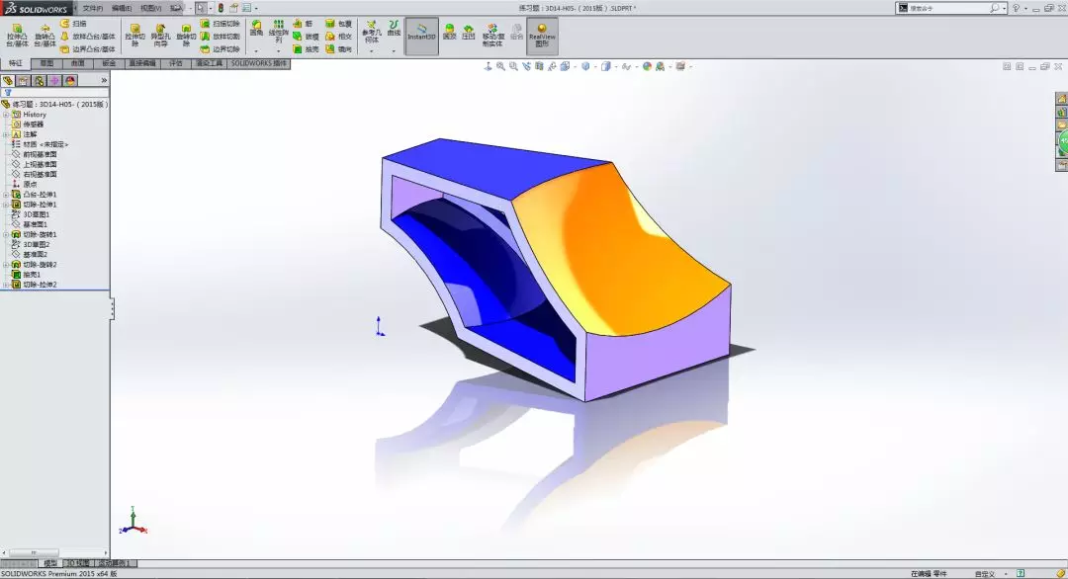Open the 异型孔向导 hole wizard
Viewport: 1068px width, 579px height.
tap(160, 36)
